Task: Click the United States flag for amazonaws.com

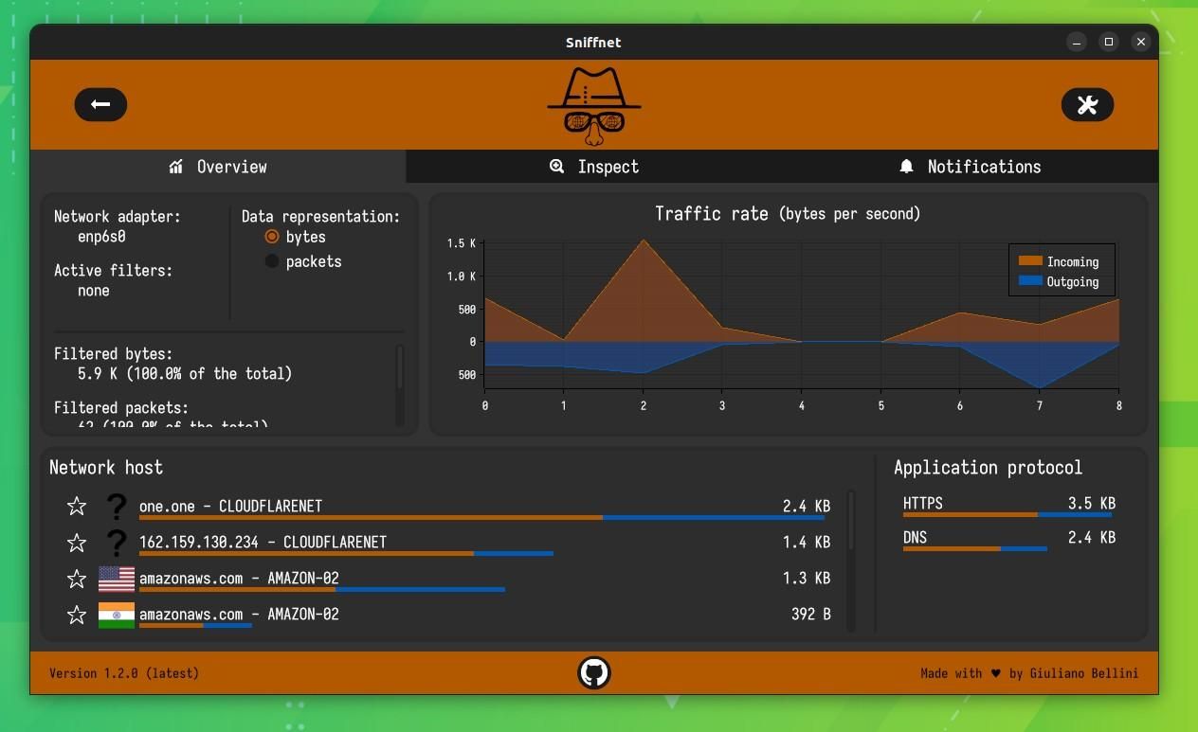Action: [116, 578]
